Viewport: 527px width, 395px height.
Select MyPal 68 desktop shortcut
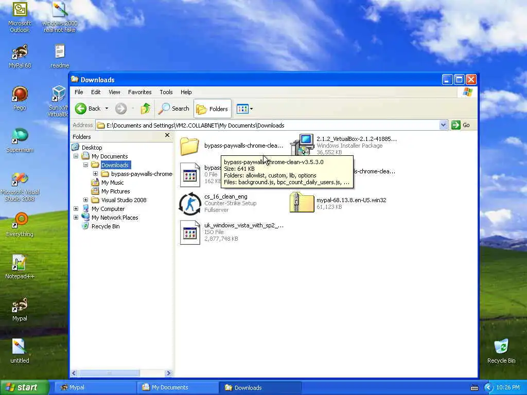[20, 57]
